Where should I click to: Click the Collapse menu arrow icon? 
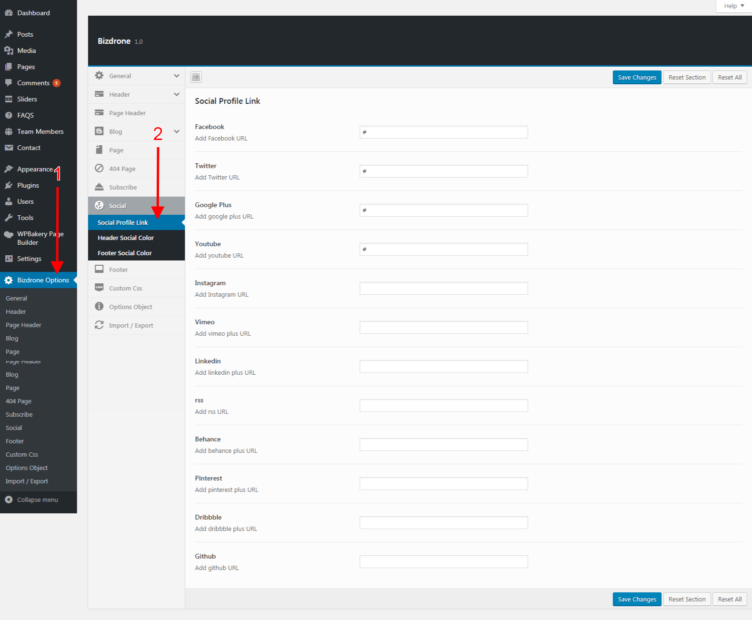point(9,500)
